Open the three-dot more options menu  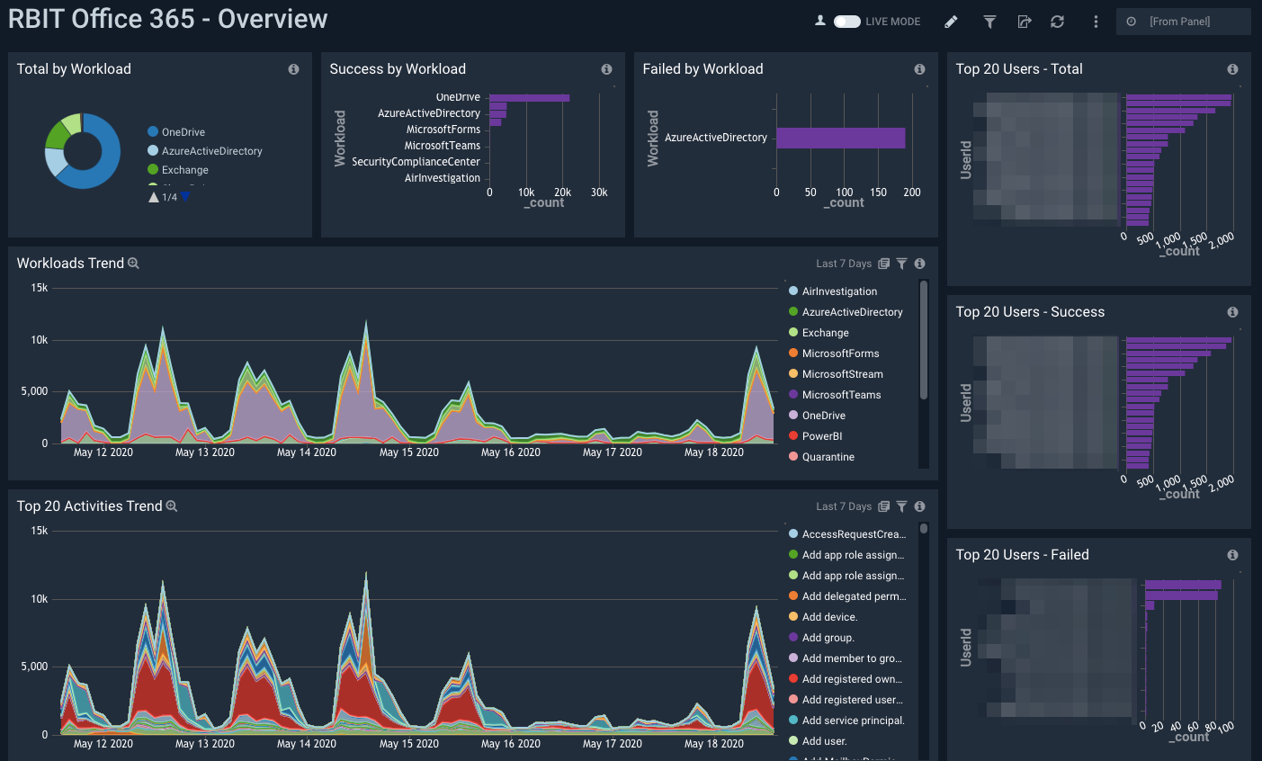(1096, 22)
